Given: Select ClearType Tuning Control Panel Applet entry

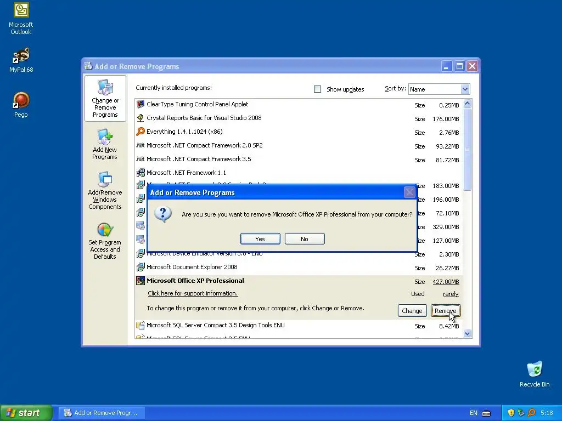Looking at the screenshot, I should [197, 104].
